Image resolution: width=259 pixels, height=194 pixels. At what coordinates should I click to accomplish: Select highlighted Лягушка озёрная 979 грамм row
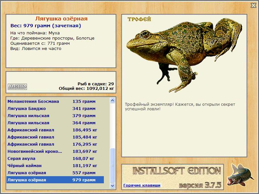pos(55,180)
